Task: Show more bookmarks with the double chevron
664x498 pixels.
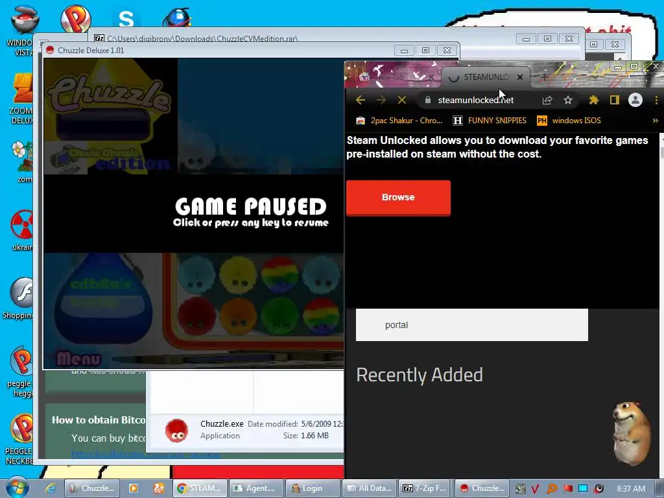Action: 656,121
